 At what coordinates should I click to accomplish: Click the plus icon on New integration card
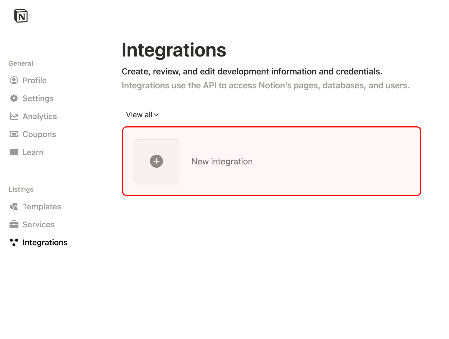point(156,161)
